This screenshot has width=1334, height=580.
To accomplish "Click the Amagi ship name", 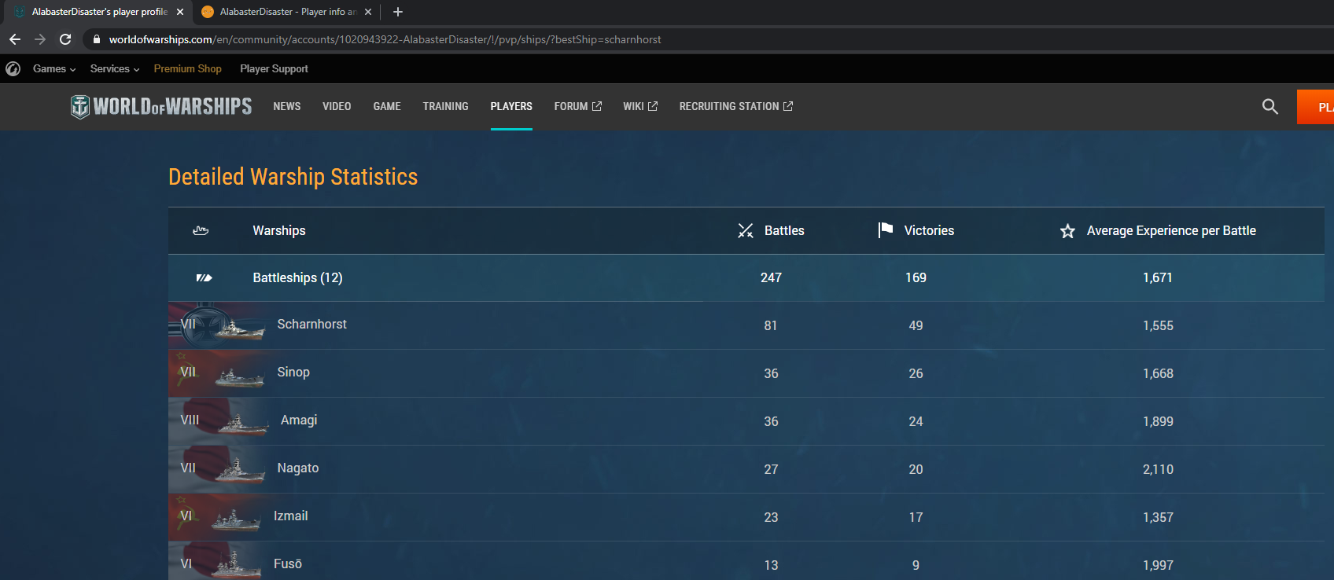I will click(x=299, y=420).
